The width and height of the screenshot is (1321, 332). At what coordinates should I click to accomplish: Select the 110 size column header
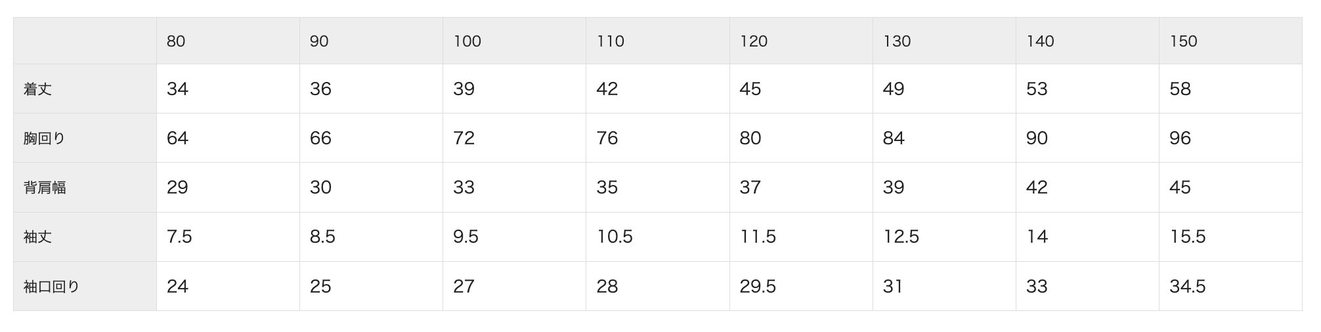[658, 41]
